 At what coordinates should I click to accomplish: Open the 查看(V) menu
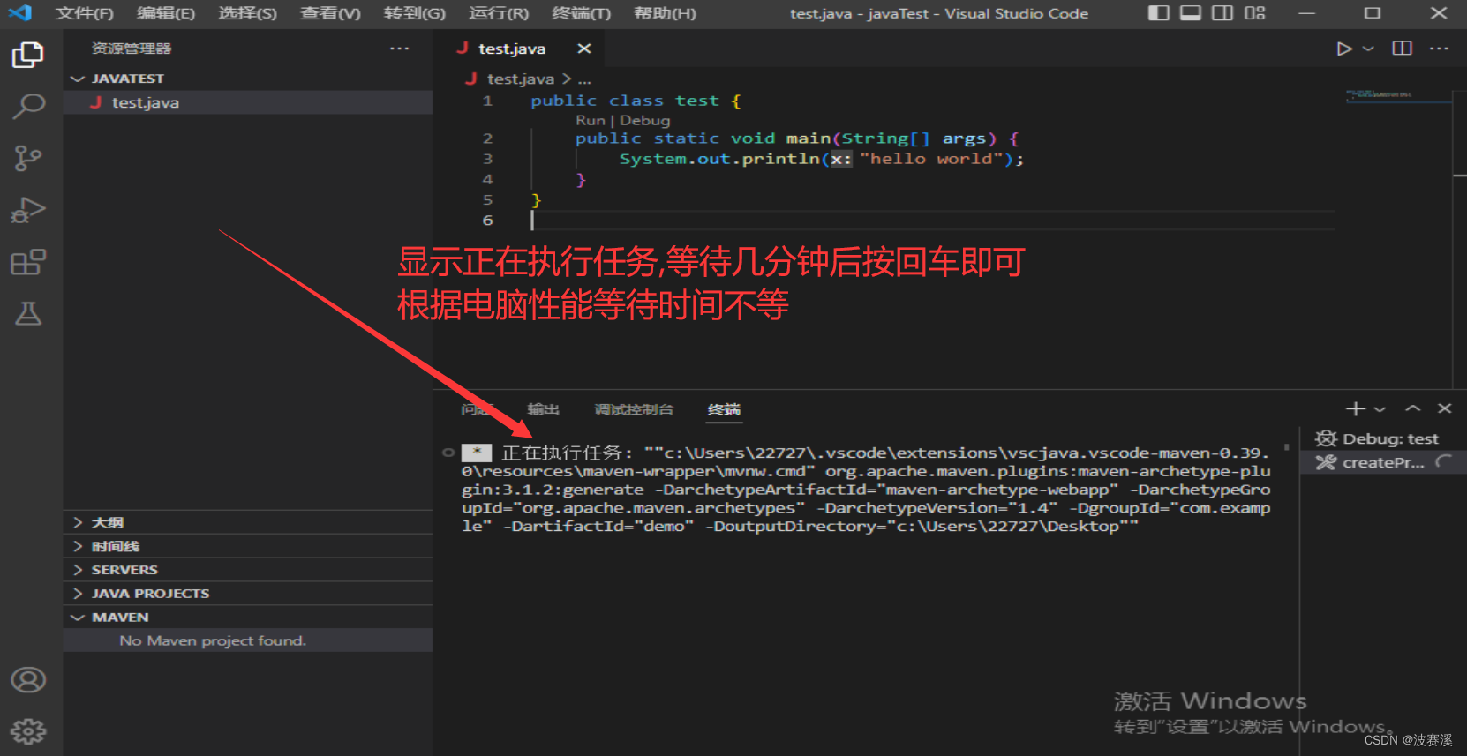click(x=330, y=13)
